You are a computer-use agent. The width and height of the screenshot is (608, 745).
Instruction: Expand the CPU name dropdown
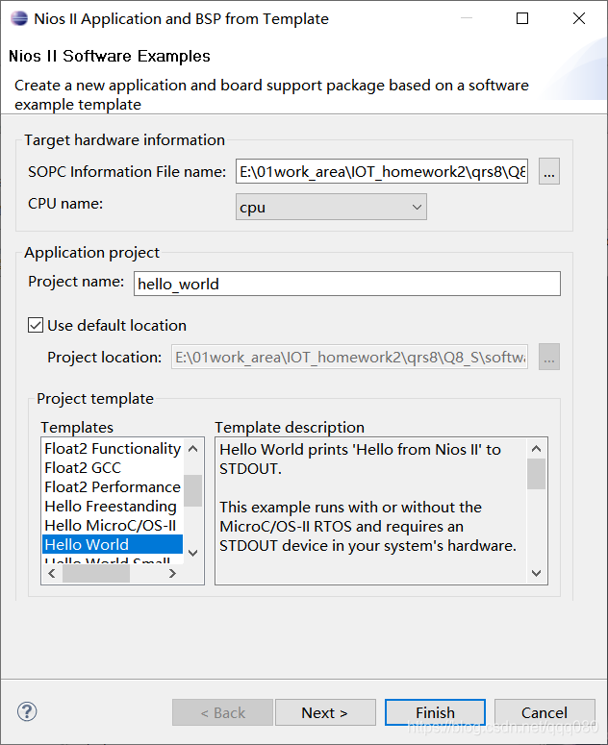(331, 207)
